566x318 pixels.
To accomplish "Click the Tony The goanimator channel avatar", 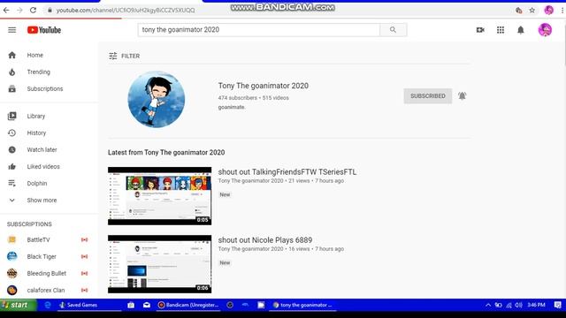I will click(x=157, y=99).
